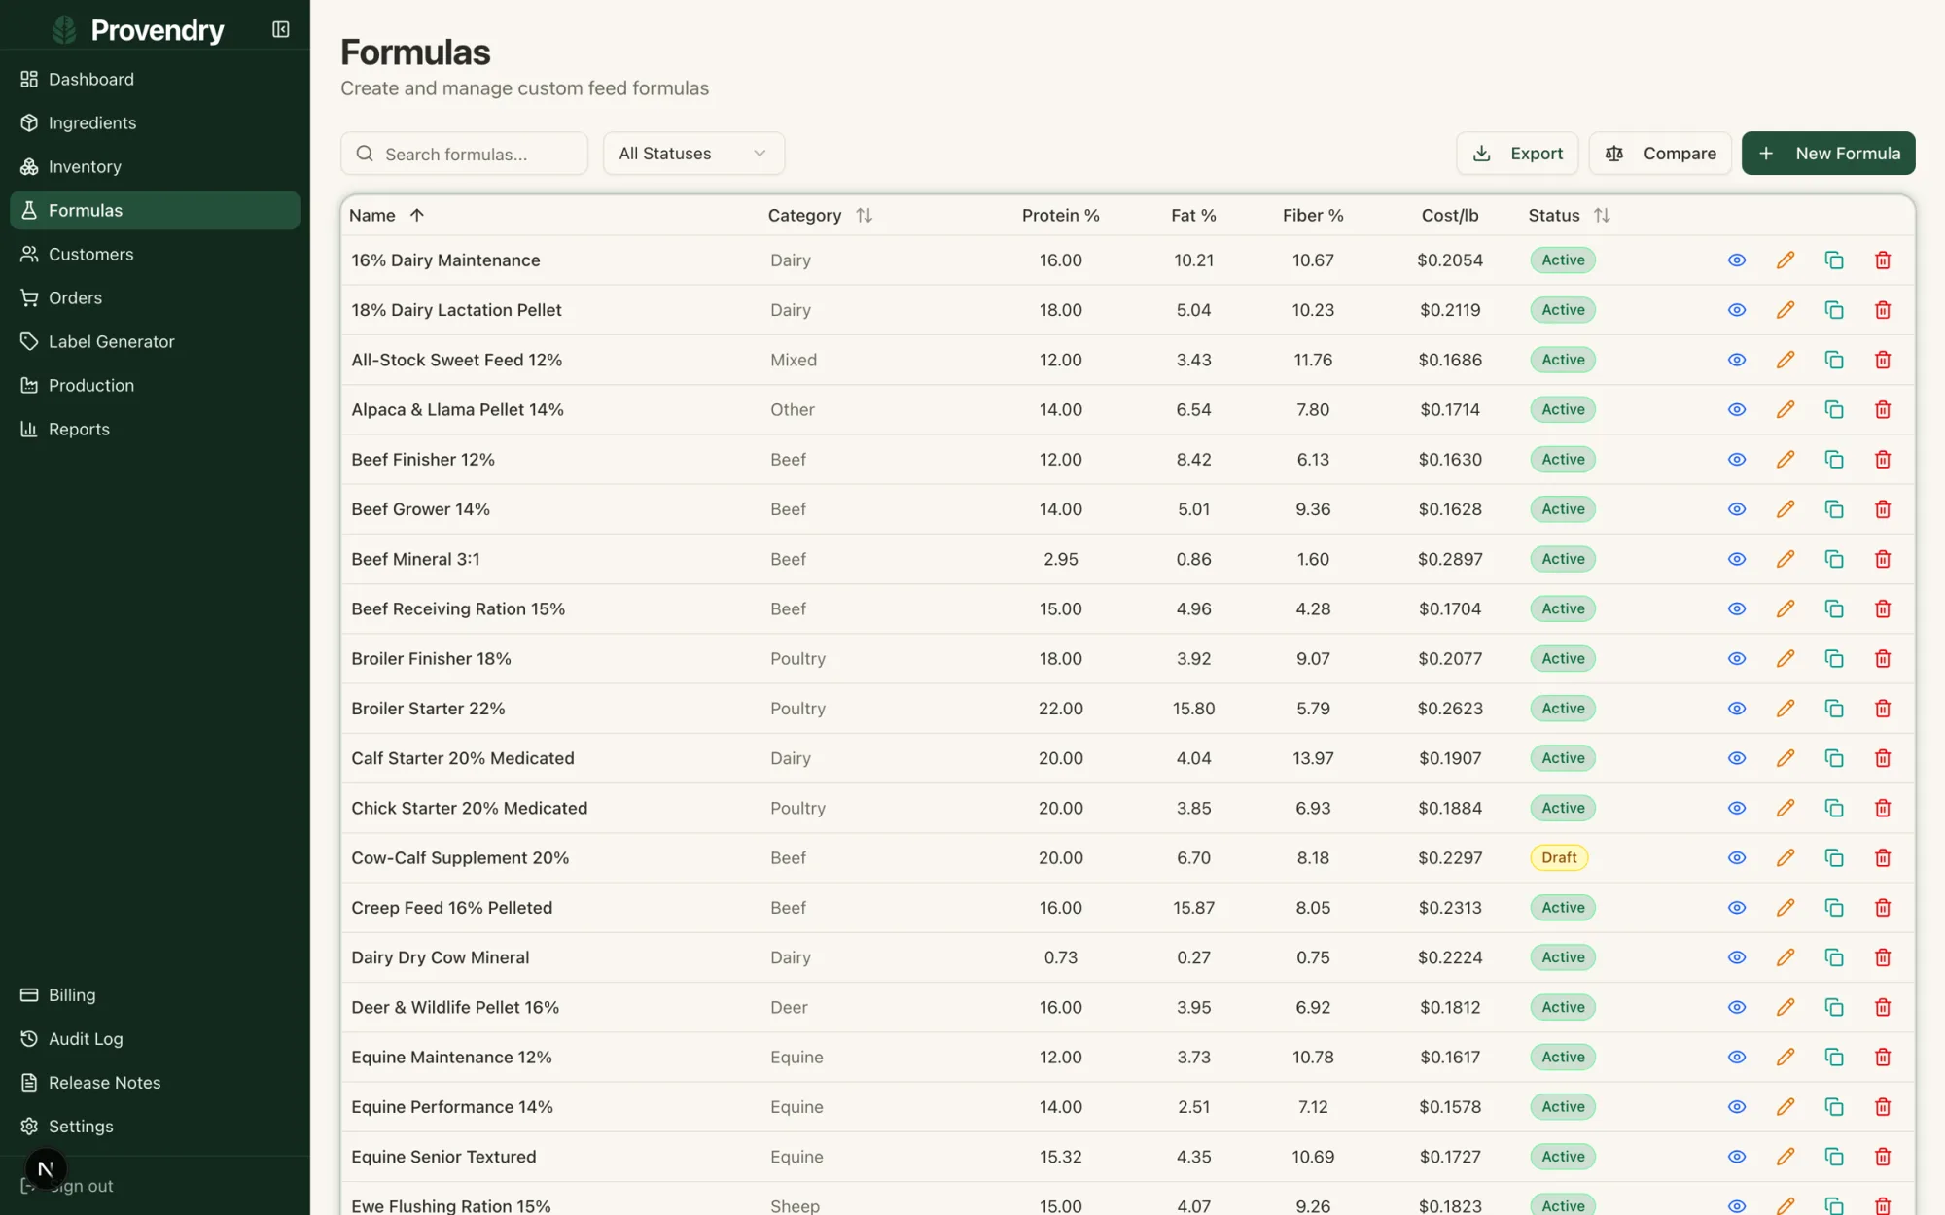
Task: Edit 16% Dairy Maintenance with pencil icon
Action: pos(1786,260)
